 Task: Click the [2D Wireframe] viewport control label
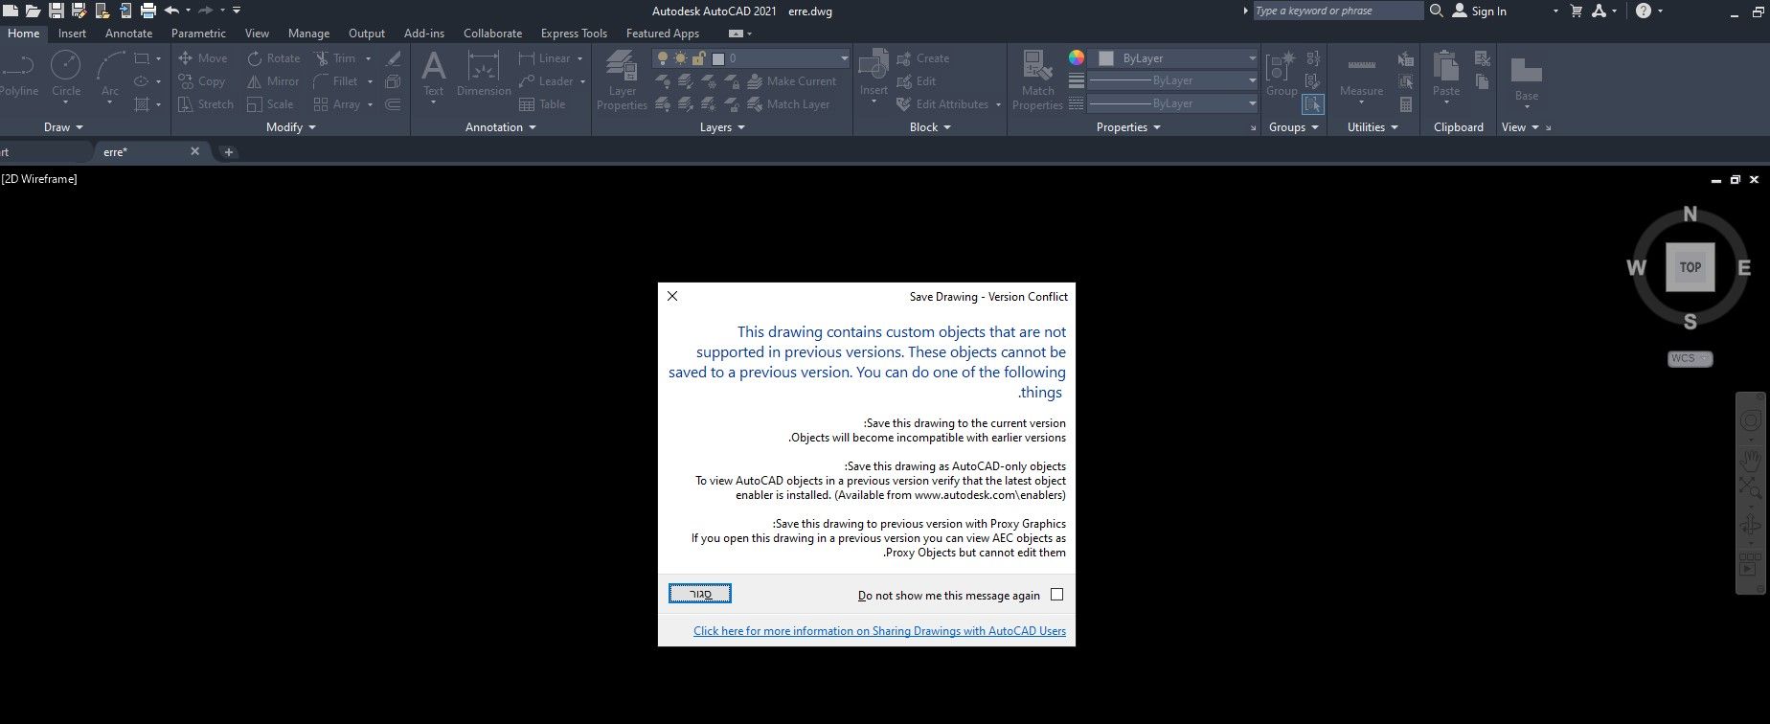[39, 179]
